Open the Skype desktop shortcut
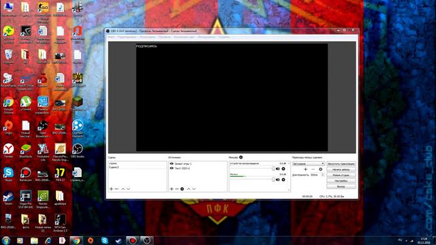The image size is (436, 245). tap(8, 175)
